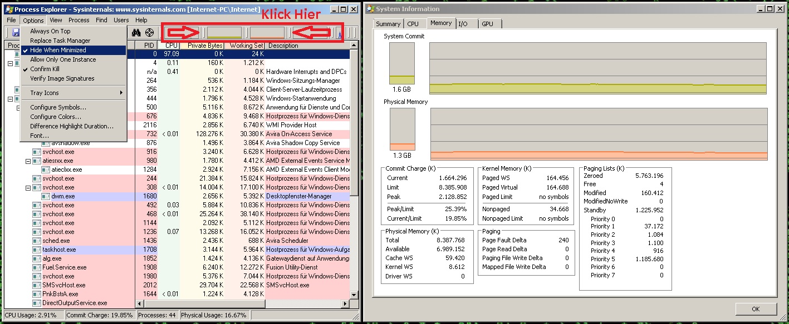
Task: Click the Fuel.Service.exe process icon
Action: [x=37, y=267]
